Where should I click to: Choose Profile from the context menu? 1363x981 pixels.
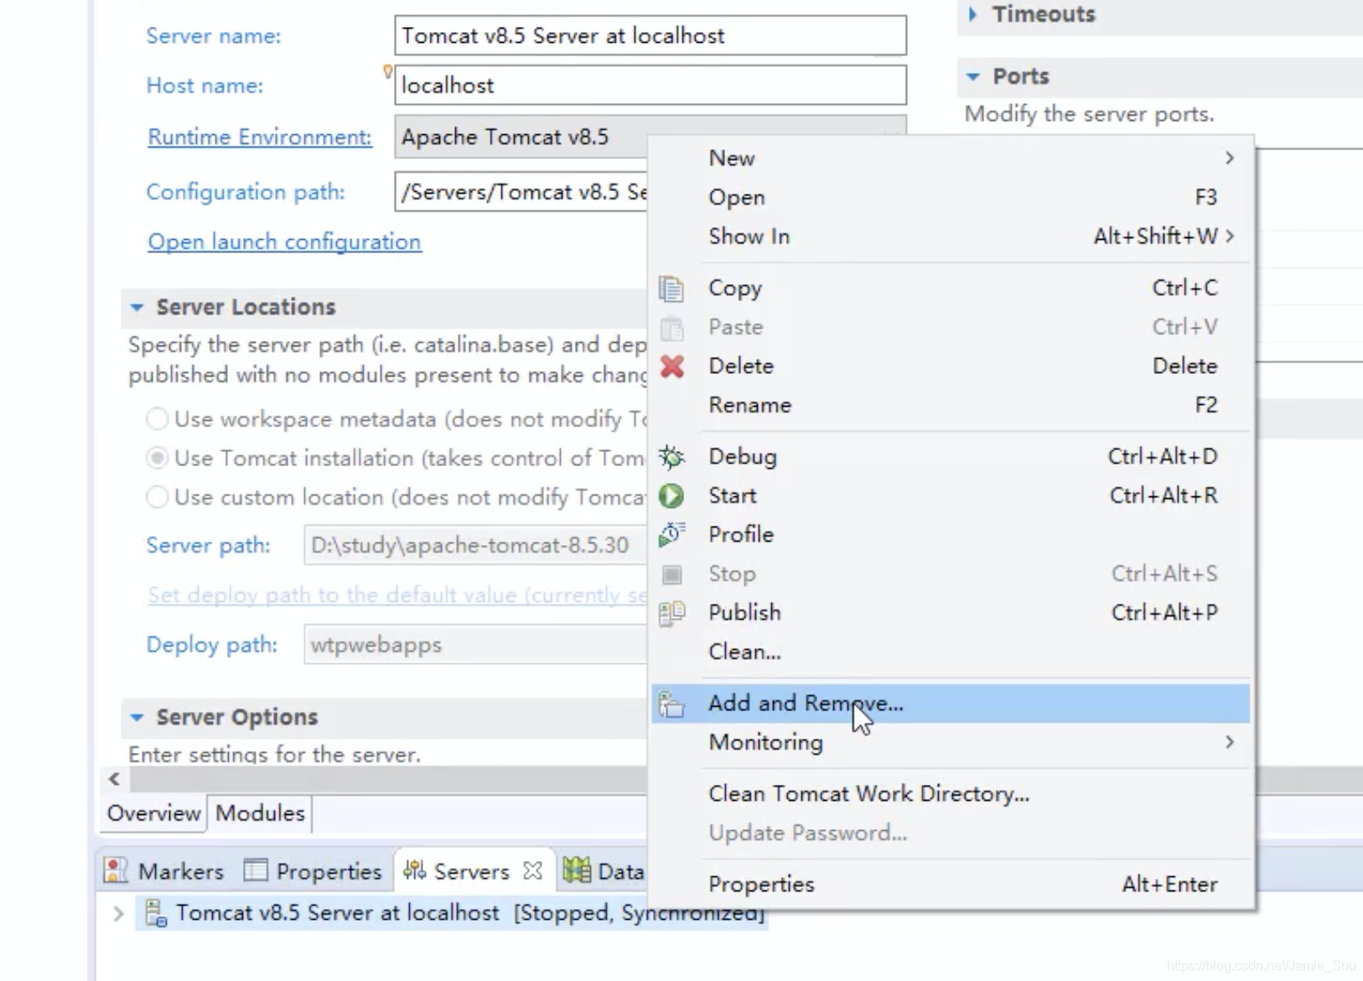(x=951, y=535)
